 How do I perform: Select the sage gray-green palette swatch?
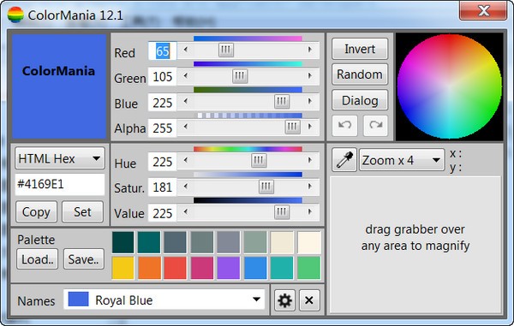[255, 242]
